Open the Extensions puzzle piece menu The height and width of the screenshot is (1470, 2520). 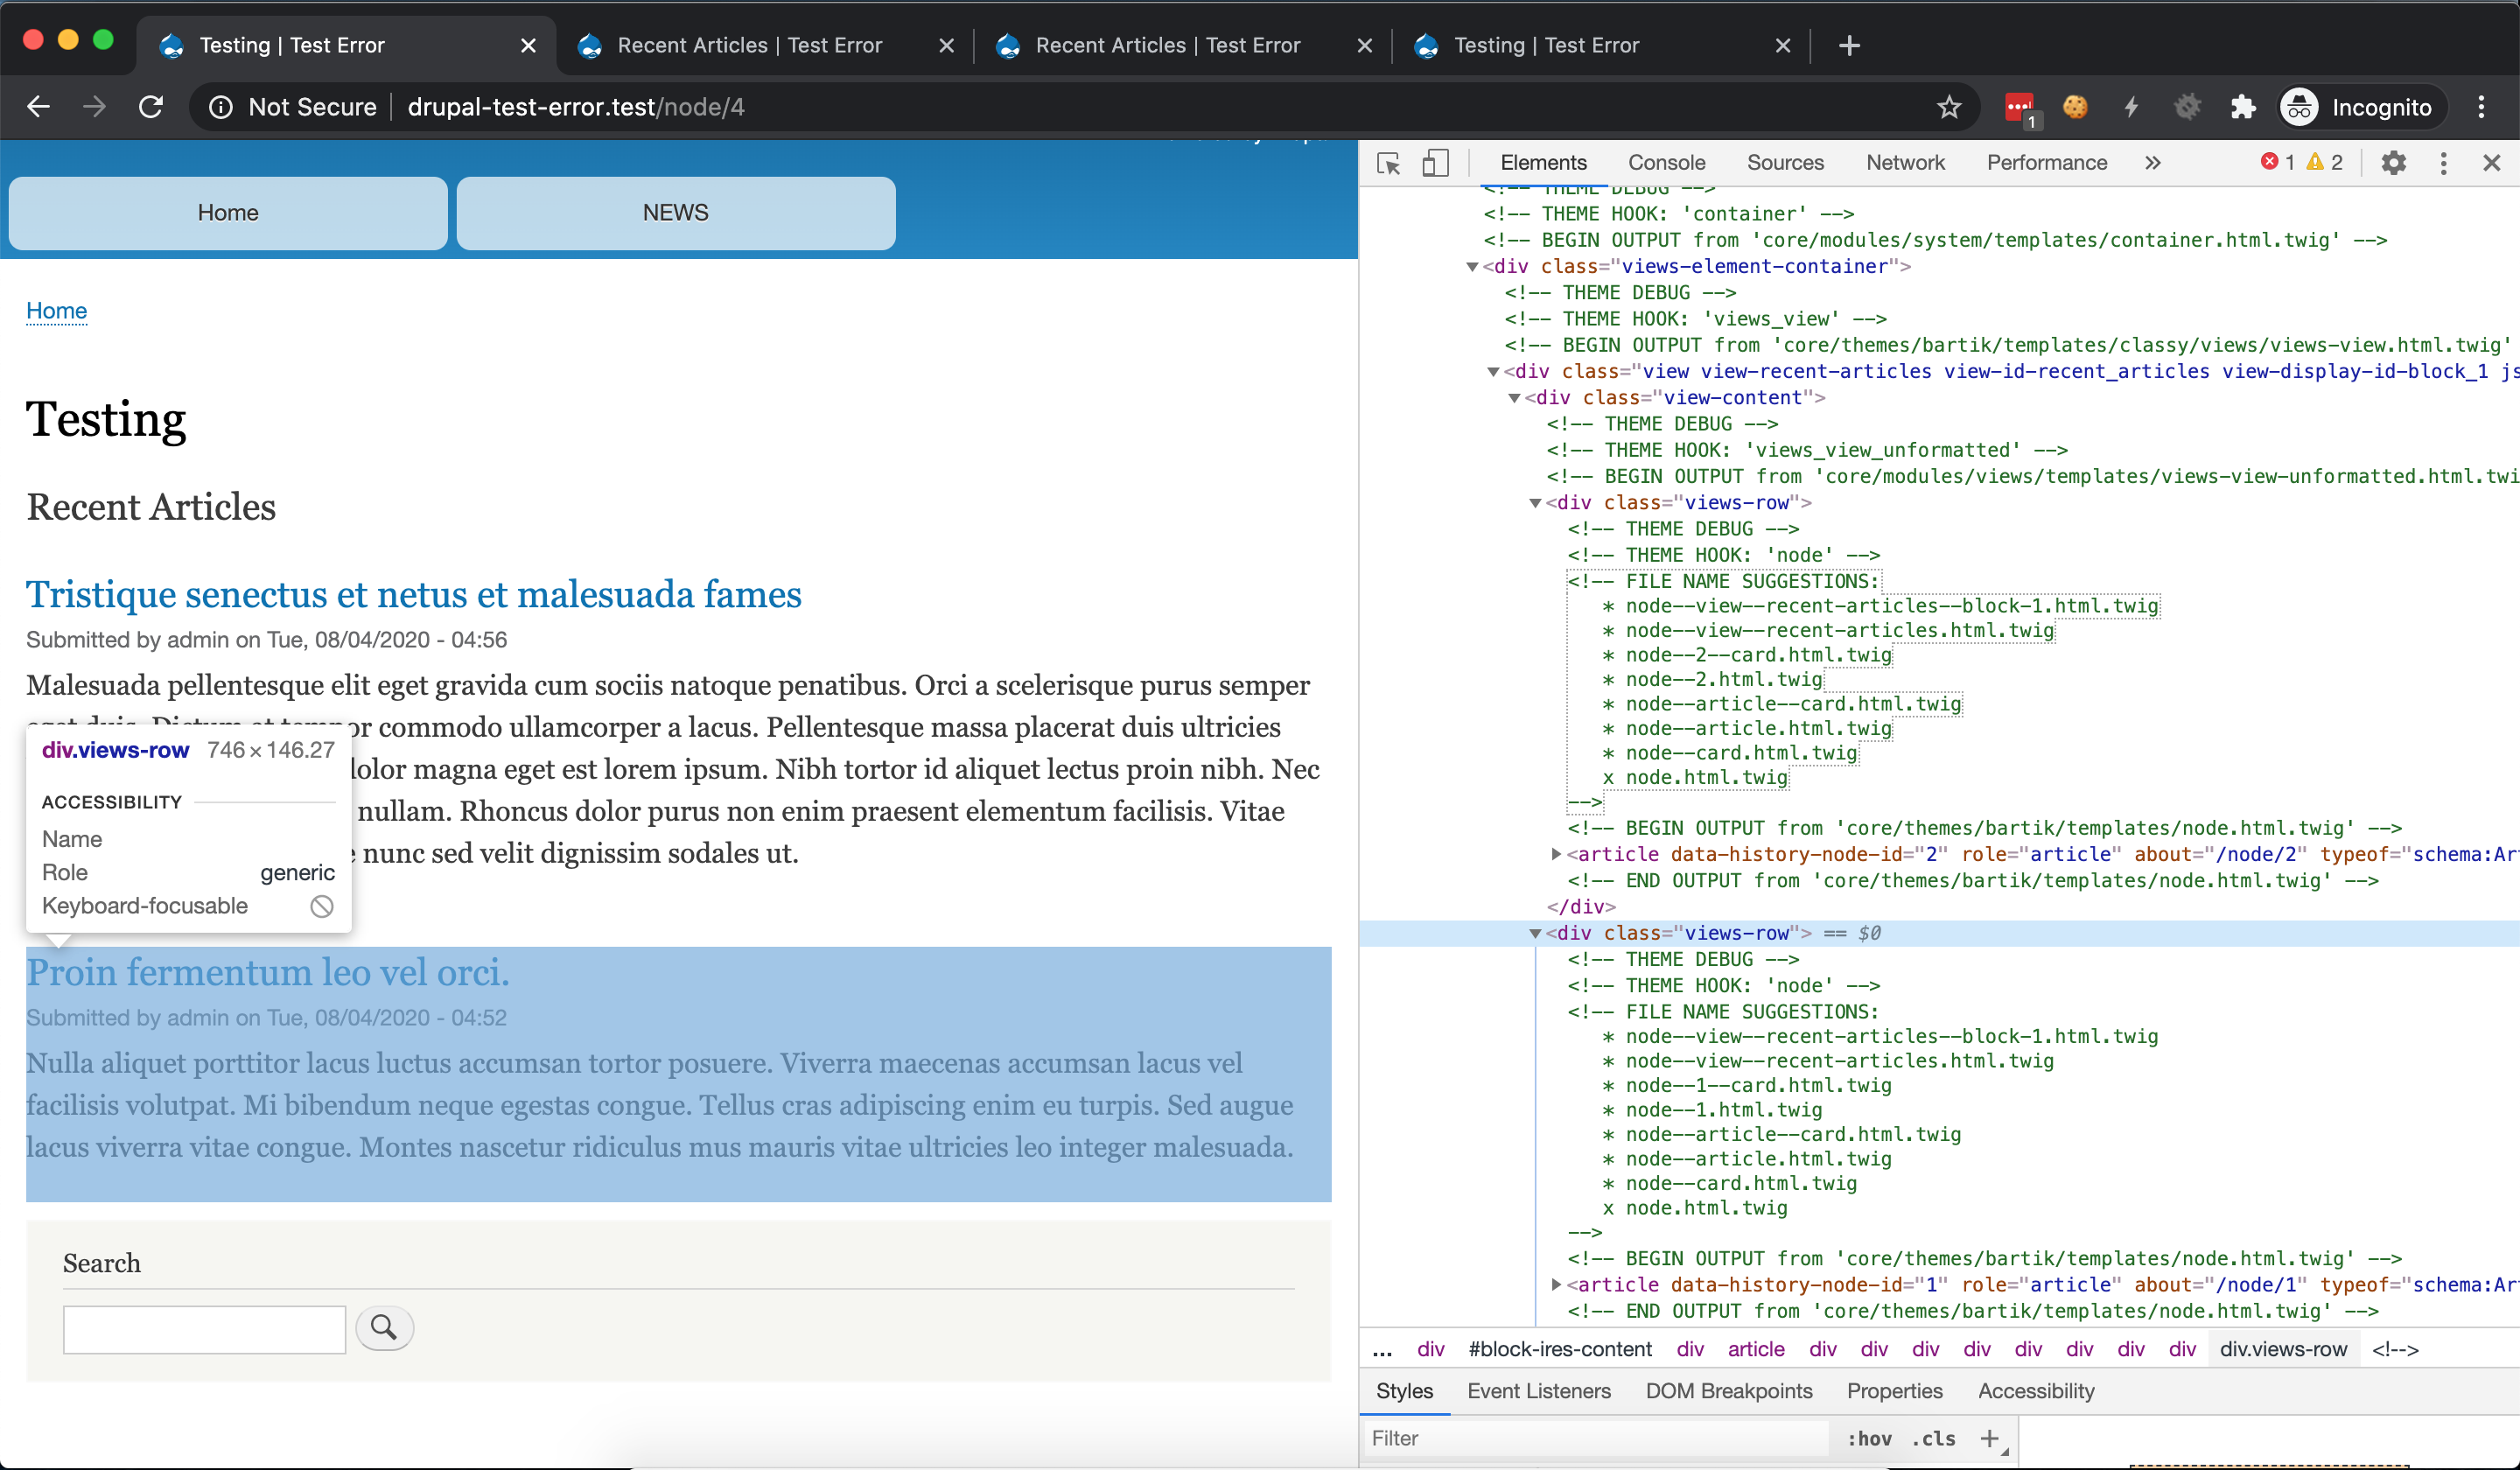pos(2243,107)
